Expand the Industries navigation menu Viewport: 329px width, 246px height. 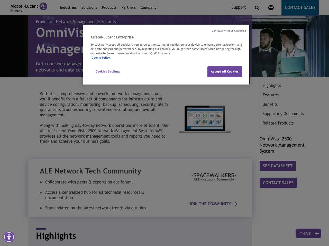click(x=68, y=7)
